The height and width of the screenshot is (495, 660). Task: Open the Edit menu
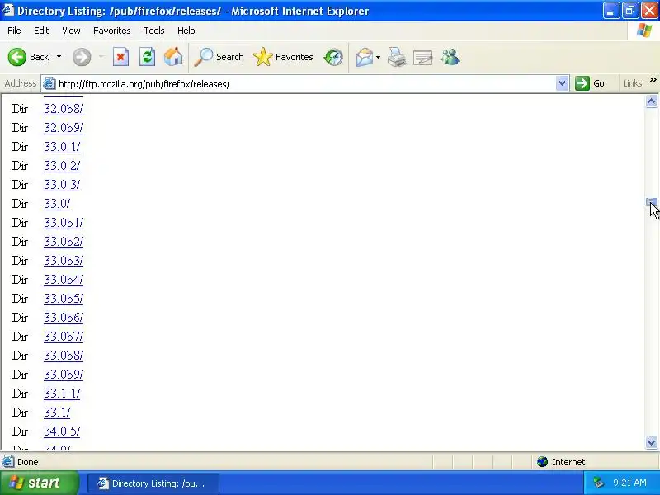(x=41, y=31)
